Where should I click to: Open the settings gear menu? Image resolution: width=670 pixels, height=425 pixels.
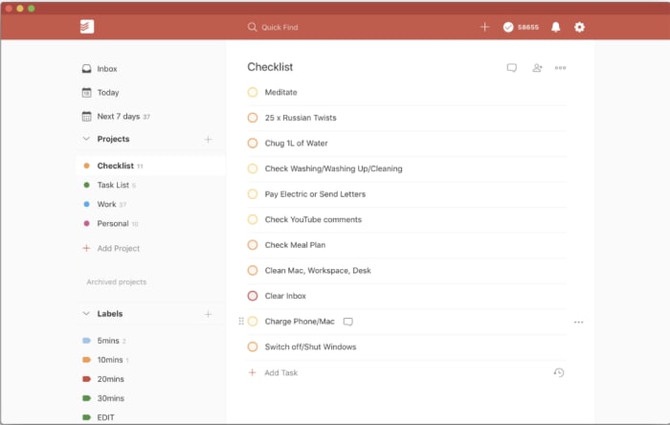(579, 27)
